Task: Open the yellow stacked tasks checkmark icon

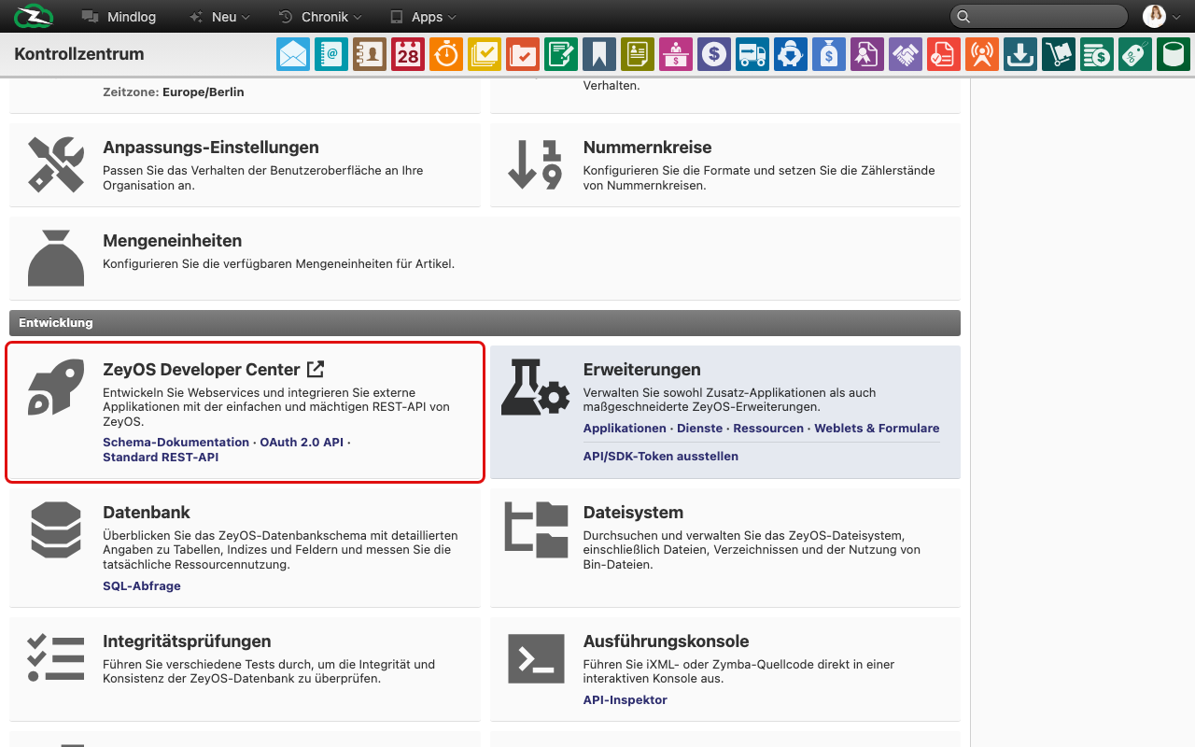Action: tap(485, 54)
